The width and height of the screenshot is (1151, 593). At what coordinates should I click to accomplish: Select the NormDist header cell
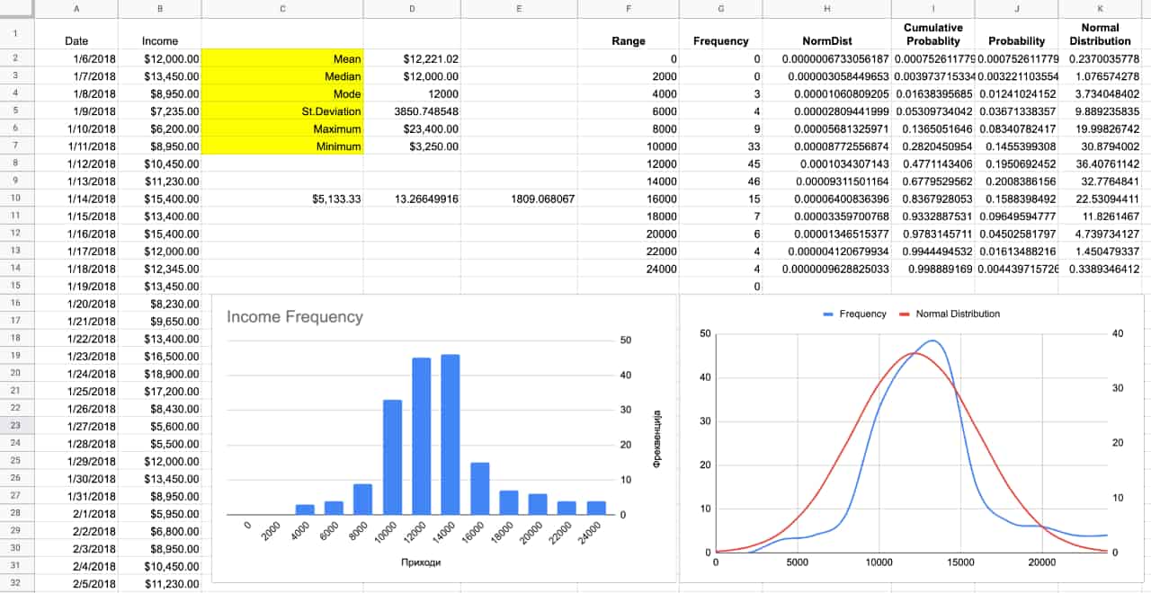click(x=826, y=41)
